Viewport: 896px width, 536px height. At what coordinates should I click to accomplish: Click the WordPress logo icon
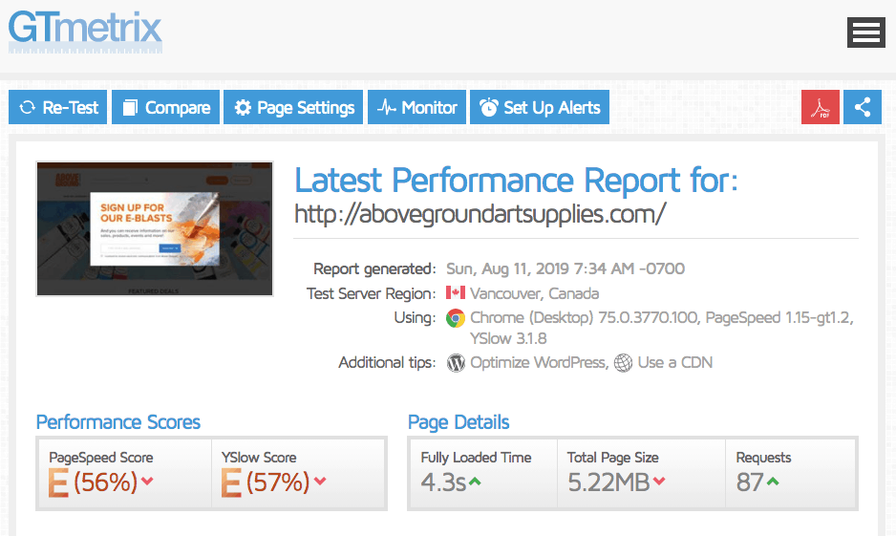(456, 363)
